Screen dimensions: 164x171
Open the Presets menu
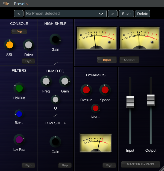pyautogui.click(x=21, y=4)
